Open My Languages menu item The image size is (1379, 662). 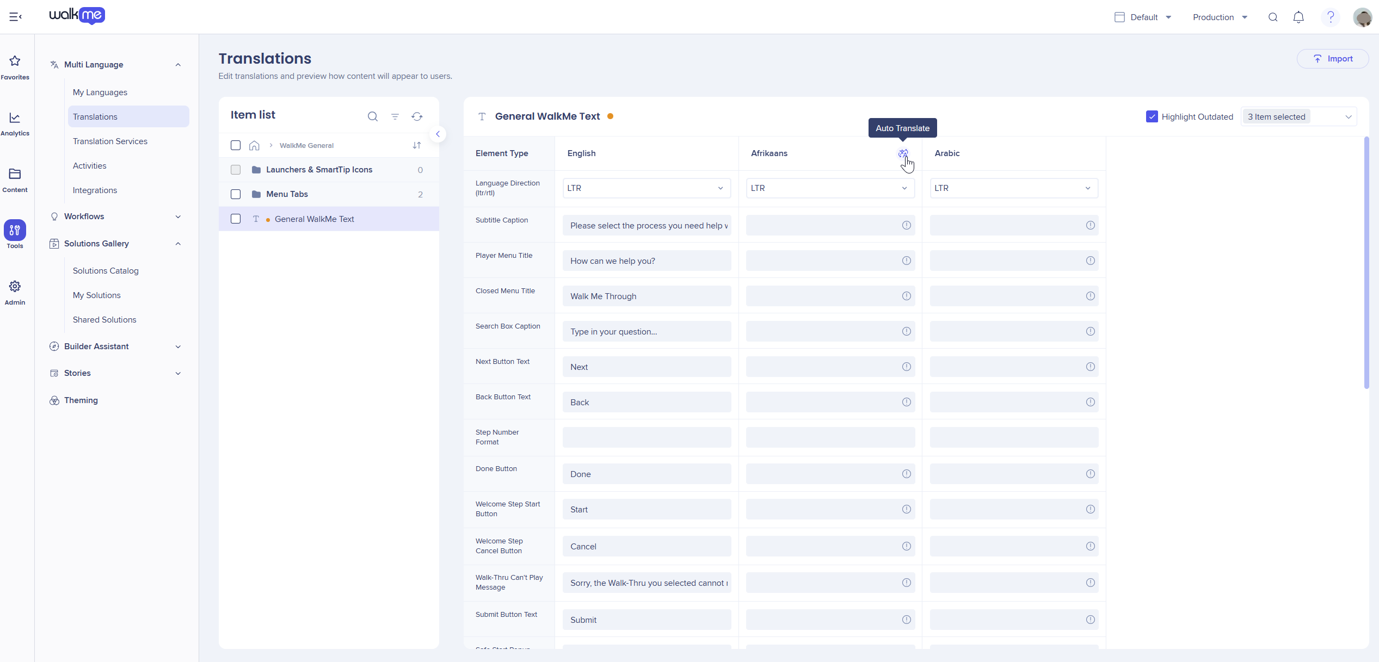(x=100, y=92)
